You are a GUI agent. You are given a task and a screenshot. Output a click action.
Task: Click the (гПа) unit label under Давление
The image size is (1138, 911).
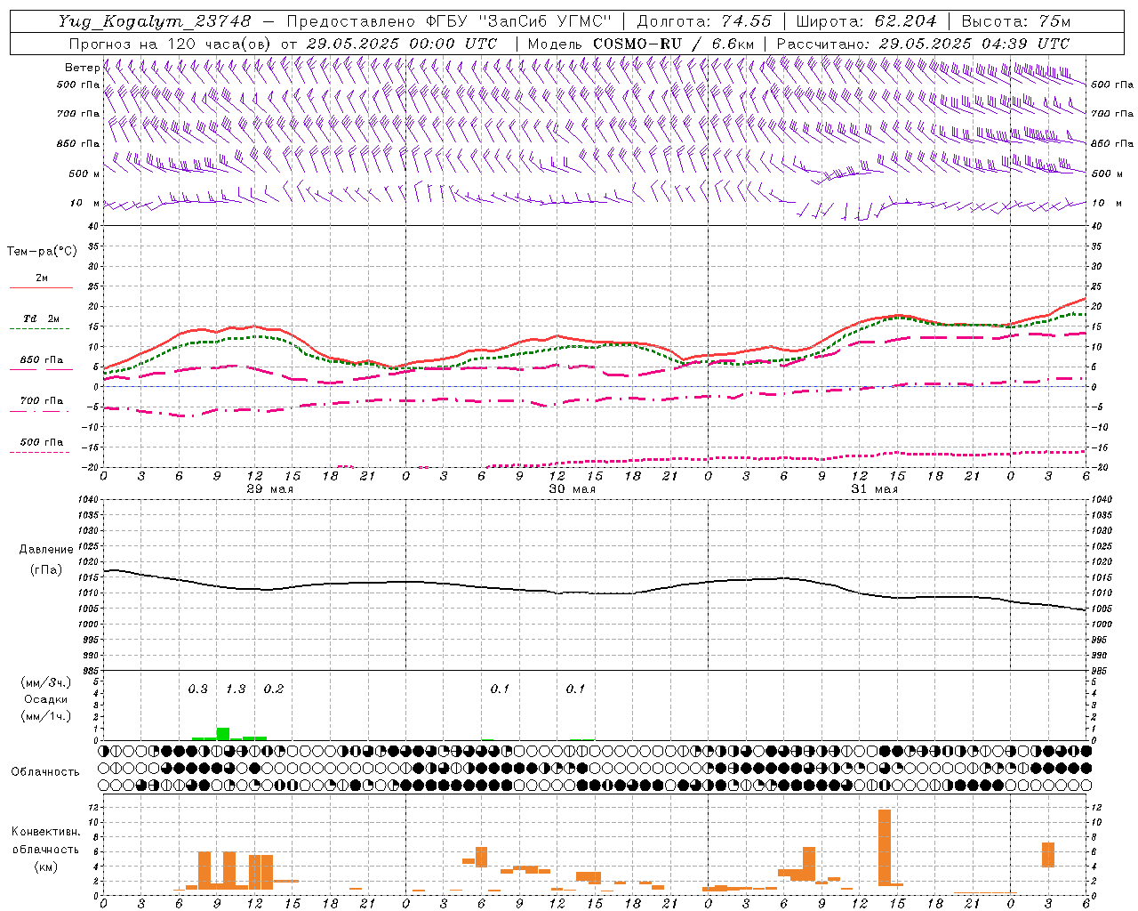(46, 569)
